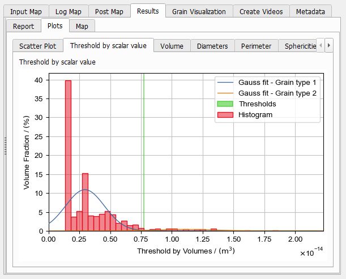Screen dimensions: 346x279
Task: Switch to the Diameters plot tab
Action: click(212, 46)
